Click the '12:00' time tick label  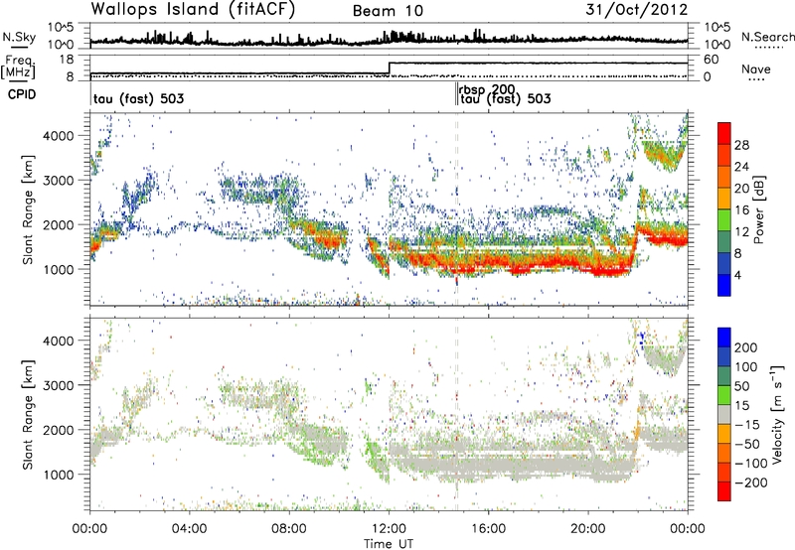click(389, 529)
